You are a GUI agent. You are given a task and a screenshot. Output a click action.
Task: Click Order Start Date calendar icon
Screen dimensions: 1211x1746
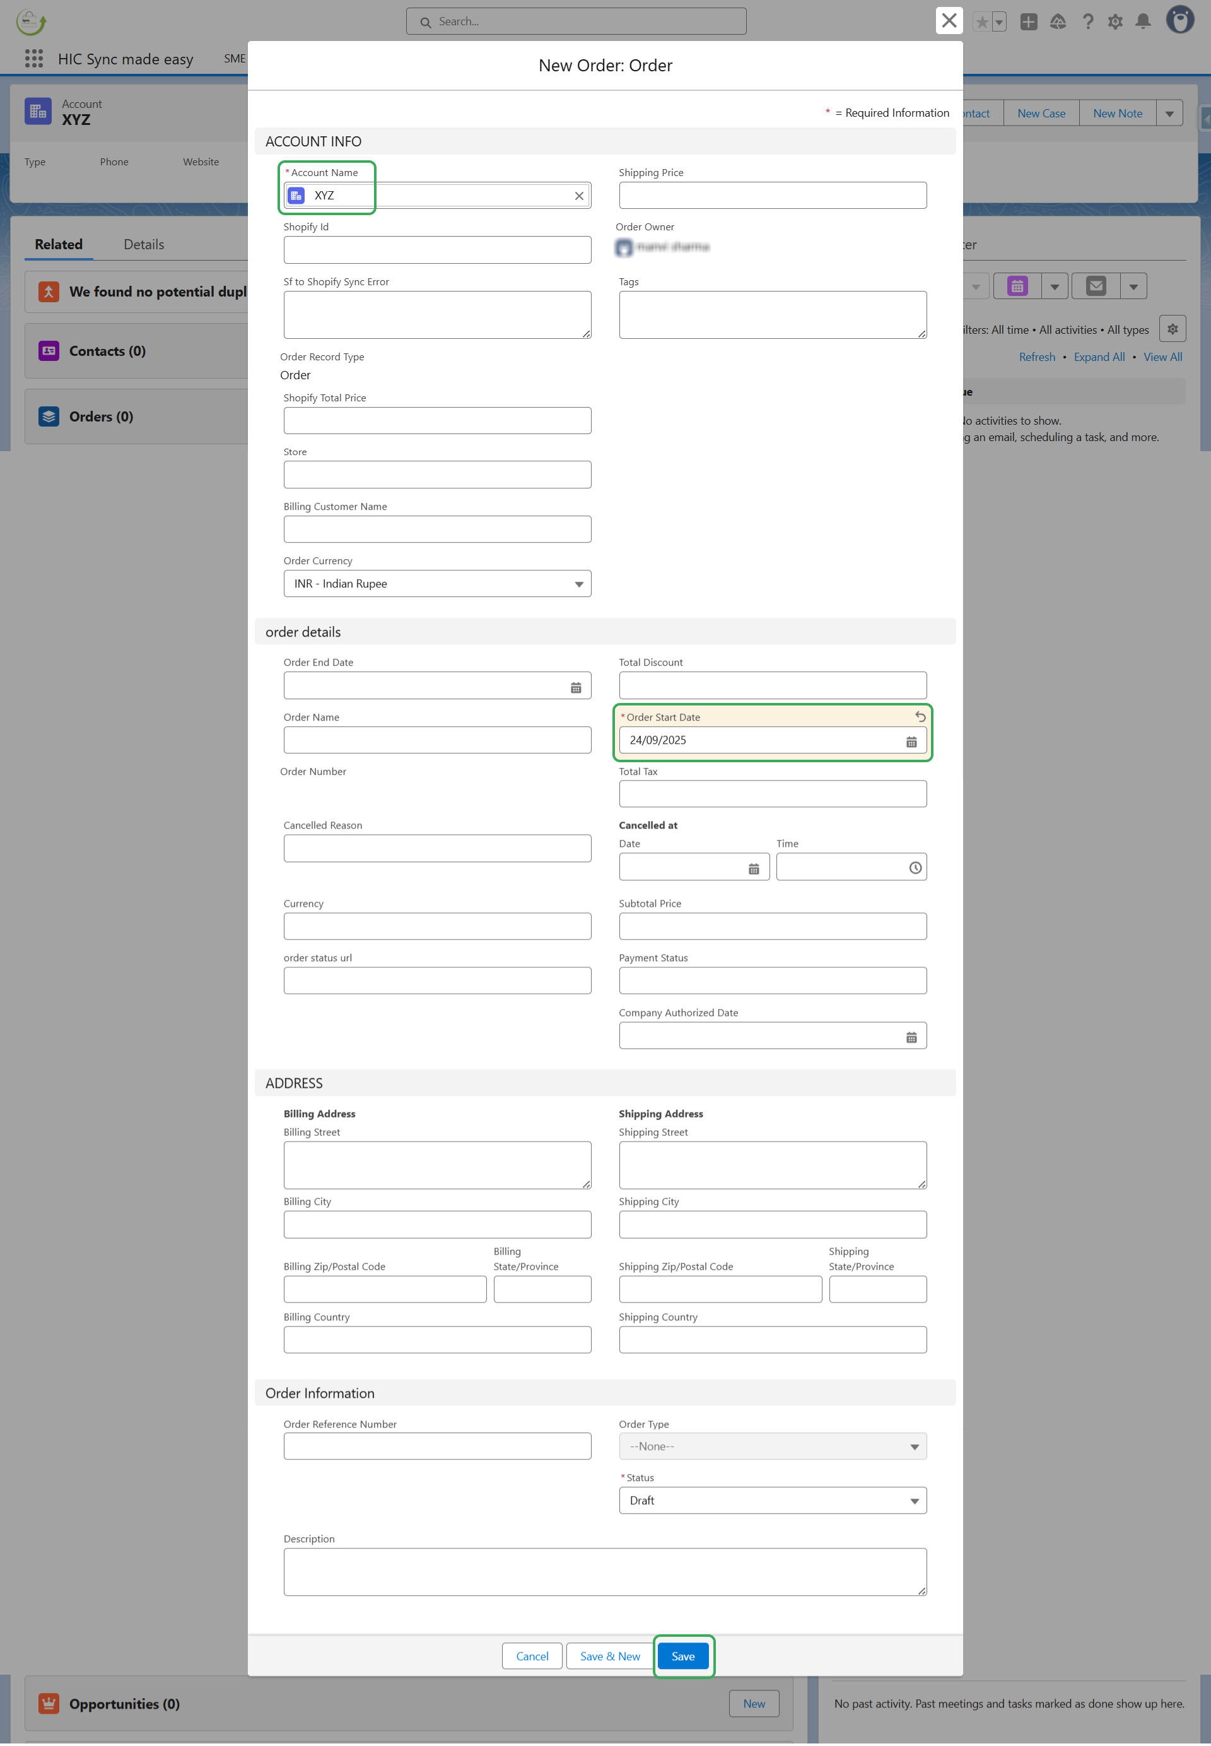(x=911, y=741)
